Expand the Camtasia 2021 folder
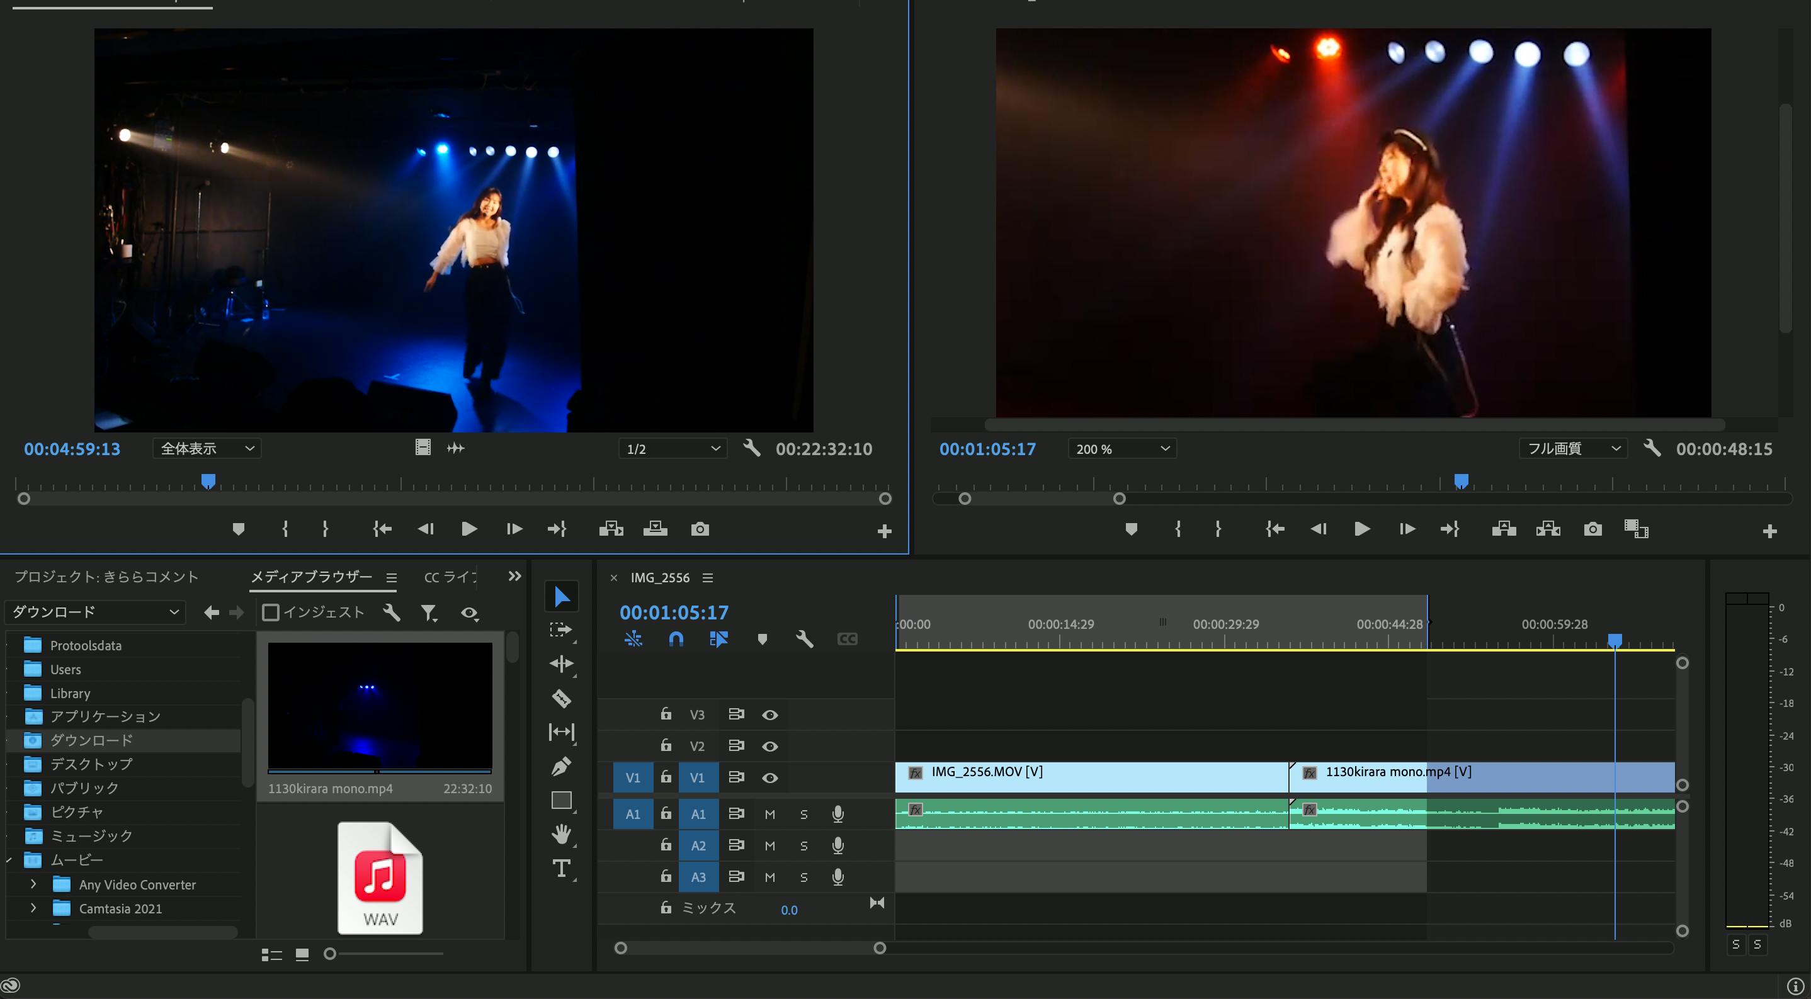Image resolution: width=1811 pixels, height=999 pixels. (x=33, y=908)
